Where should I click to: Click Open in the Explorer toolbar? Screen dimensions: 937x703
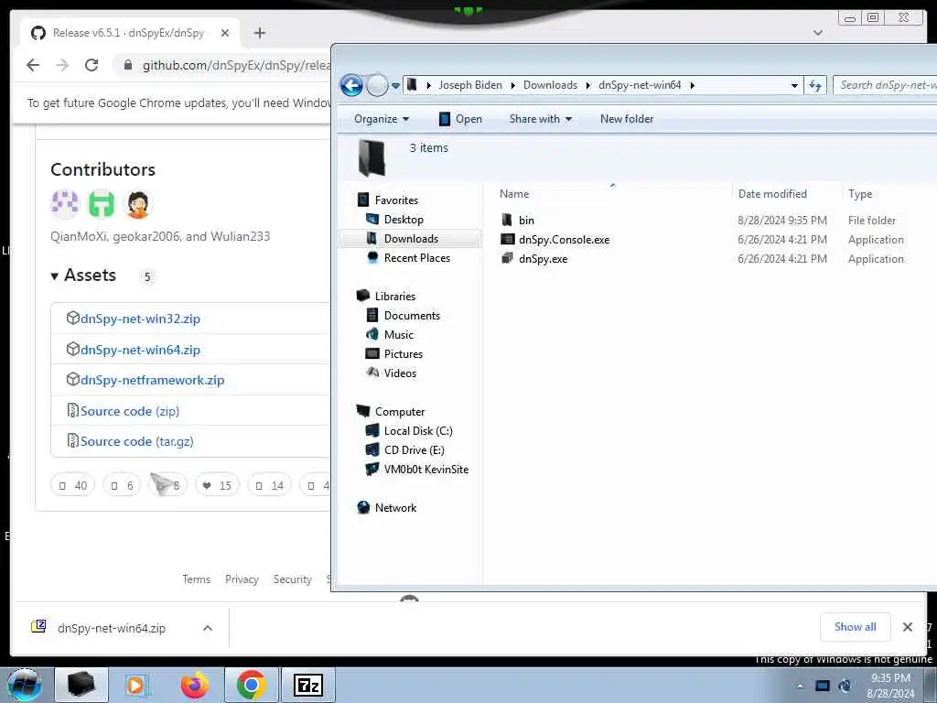click(460, 119)
